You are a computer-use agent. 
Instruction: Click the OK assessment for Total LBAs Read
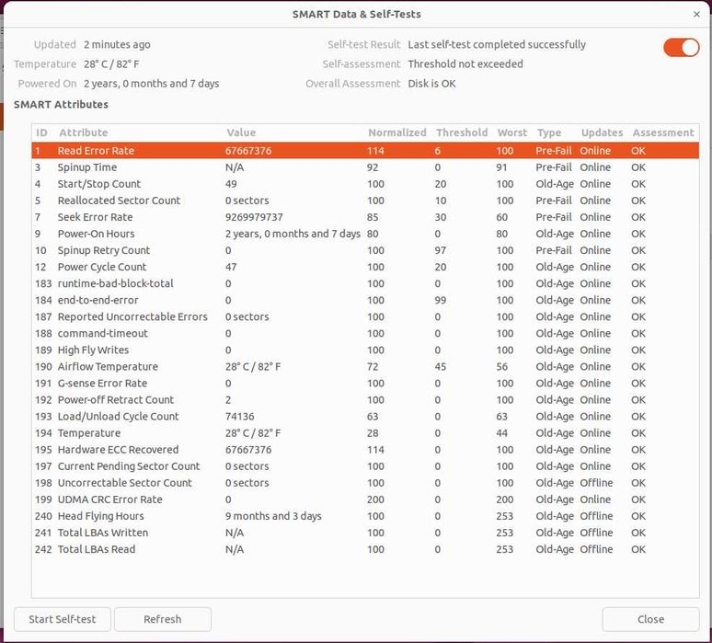[x=638, y=549]
